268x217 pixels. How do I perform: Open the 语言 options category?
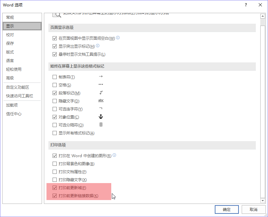coord(22,60)
